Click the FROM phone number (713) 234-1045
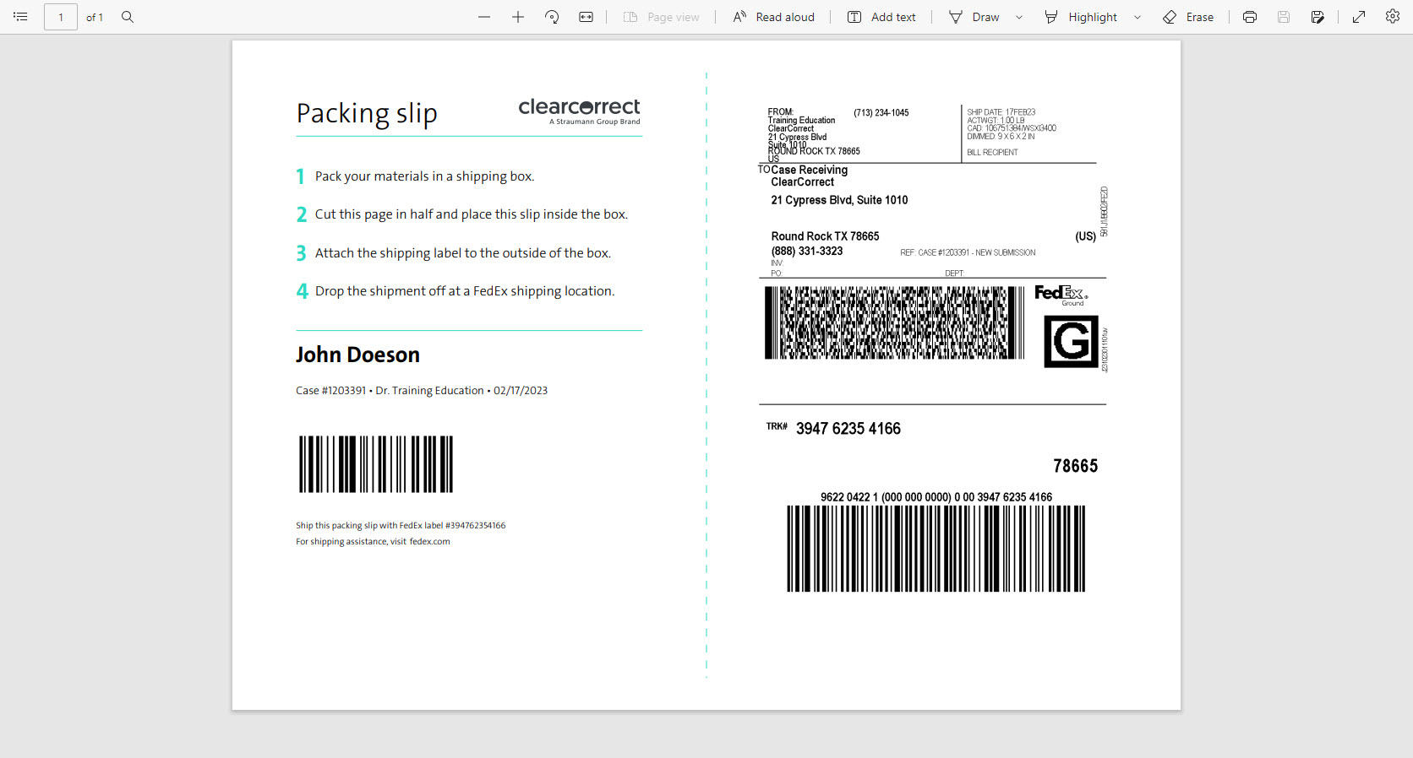The height and width of the screenshot is (758, 1413). [881, 113]
